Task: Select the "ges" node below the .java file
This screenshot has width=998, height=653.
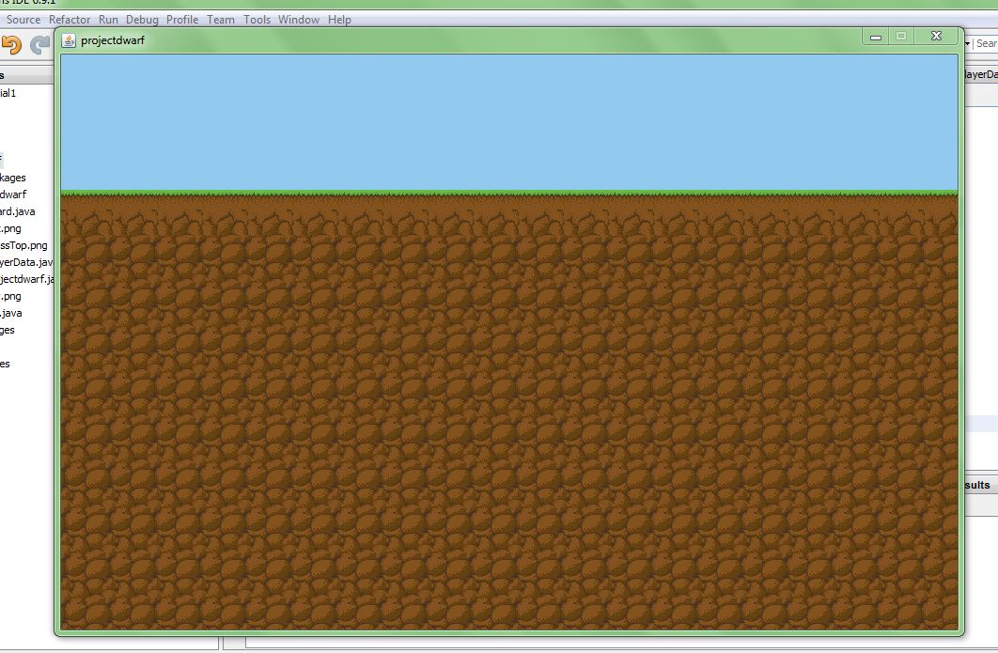Action: point(8,330)
